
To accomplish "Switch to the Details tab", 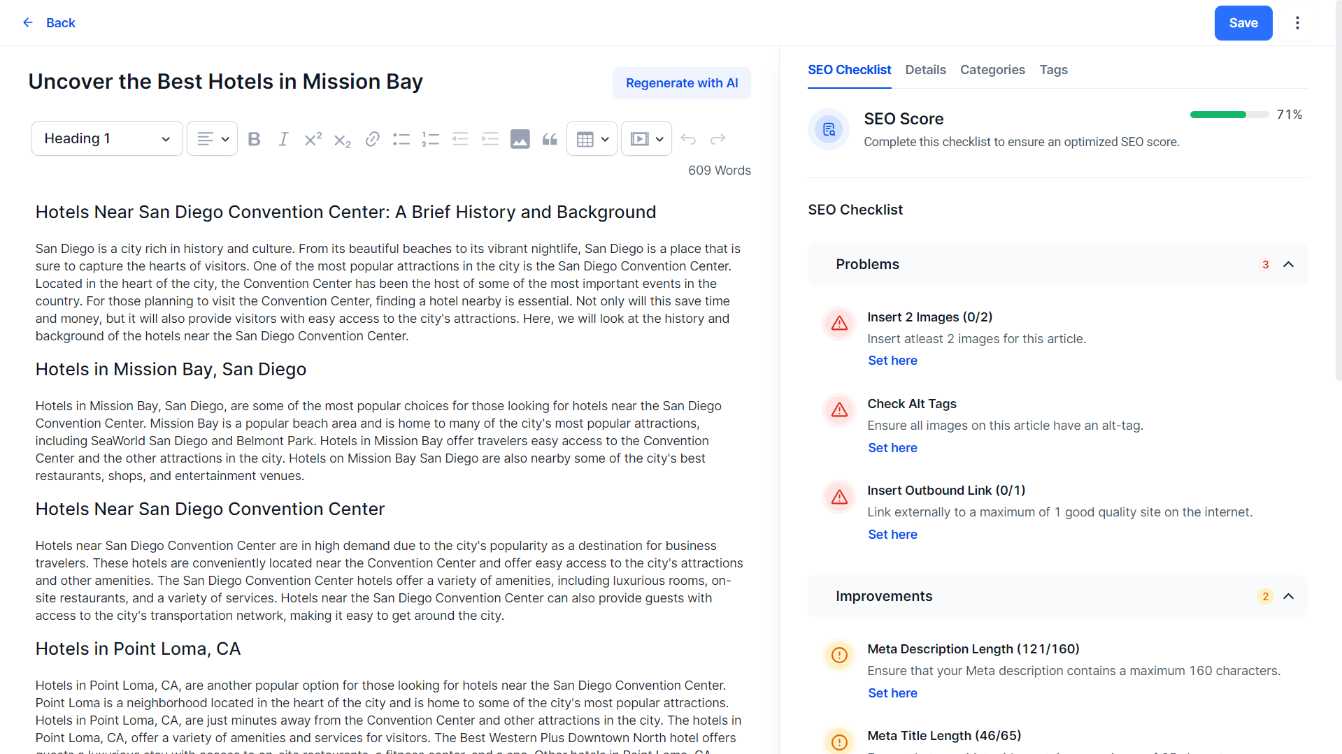I will [x=925, y=70].
